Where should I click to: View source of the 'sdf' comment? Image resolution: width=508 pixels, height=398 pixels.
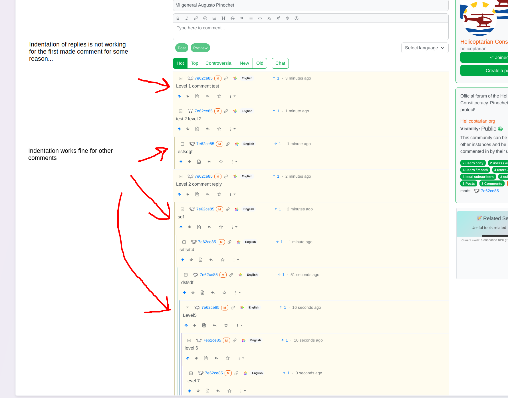[199, 227]
